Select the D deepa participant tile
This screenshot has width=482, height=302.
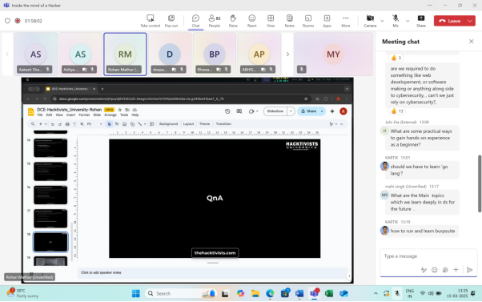click(170, 54)
